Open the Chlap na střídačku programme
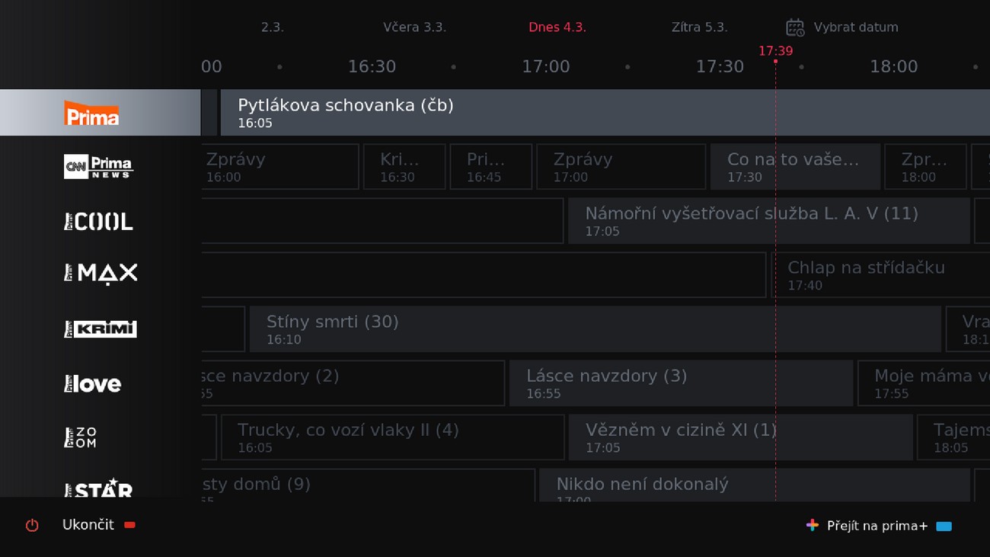 pos(881,275)
